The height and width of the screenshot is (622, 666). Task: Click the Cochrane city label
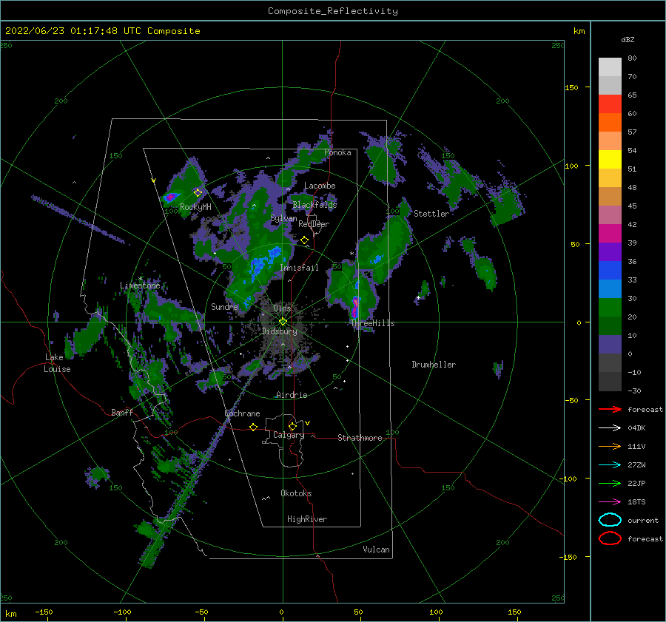242,413
